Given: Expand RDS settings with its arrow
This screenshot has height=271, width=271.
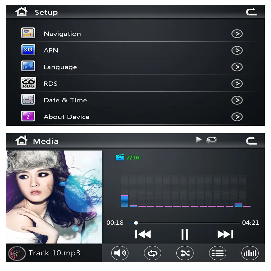Looking at the screenshot, I should (x=237, y=83).
